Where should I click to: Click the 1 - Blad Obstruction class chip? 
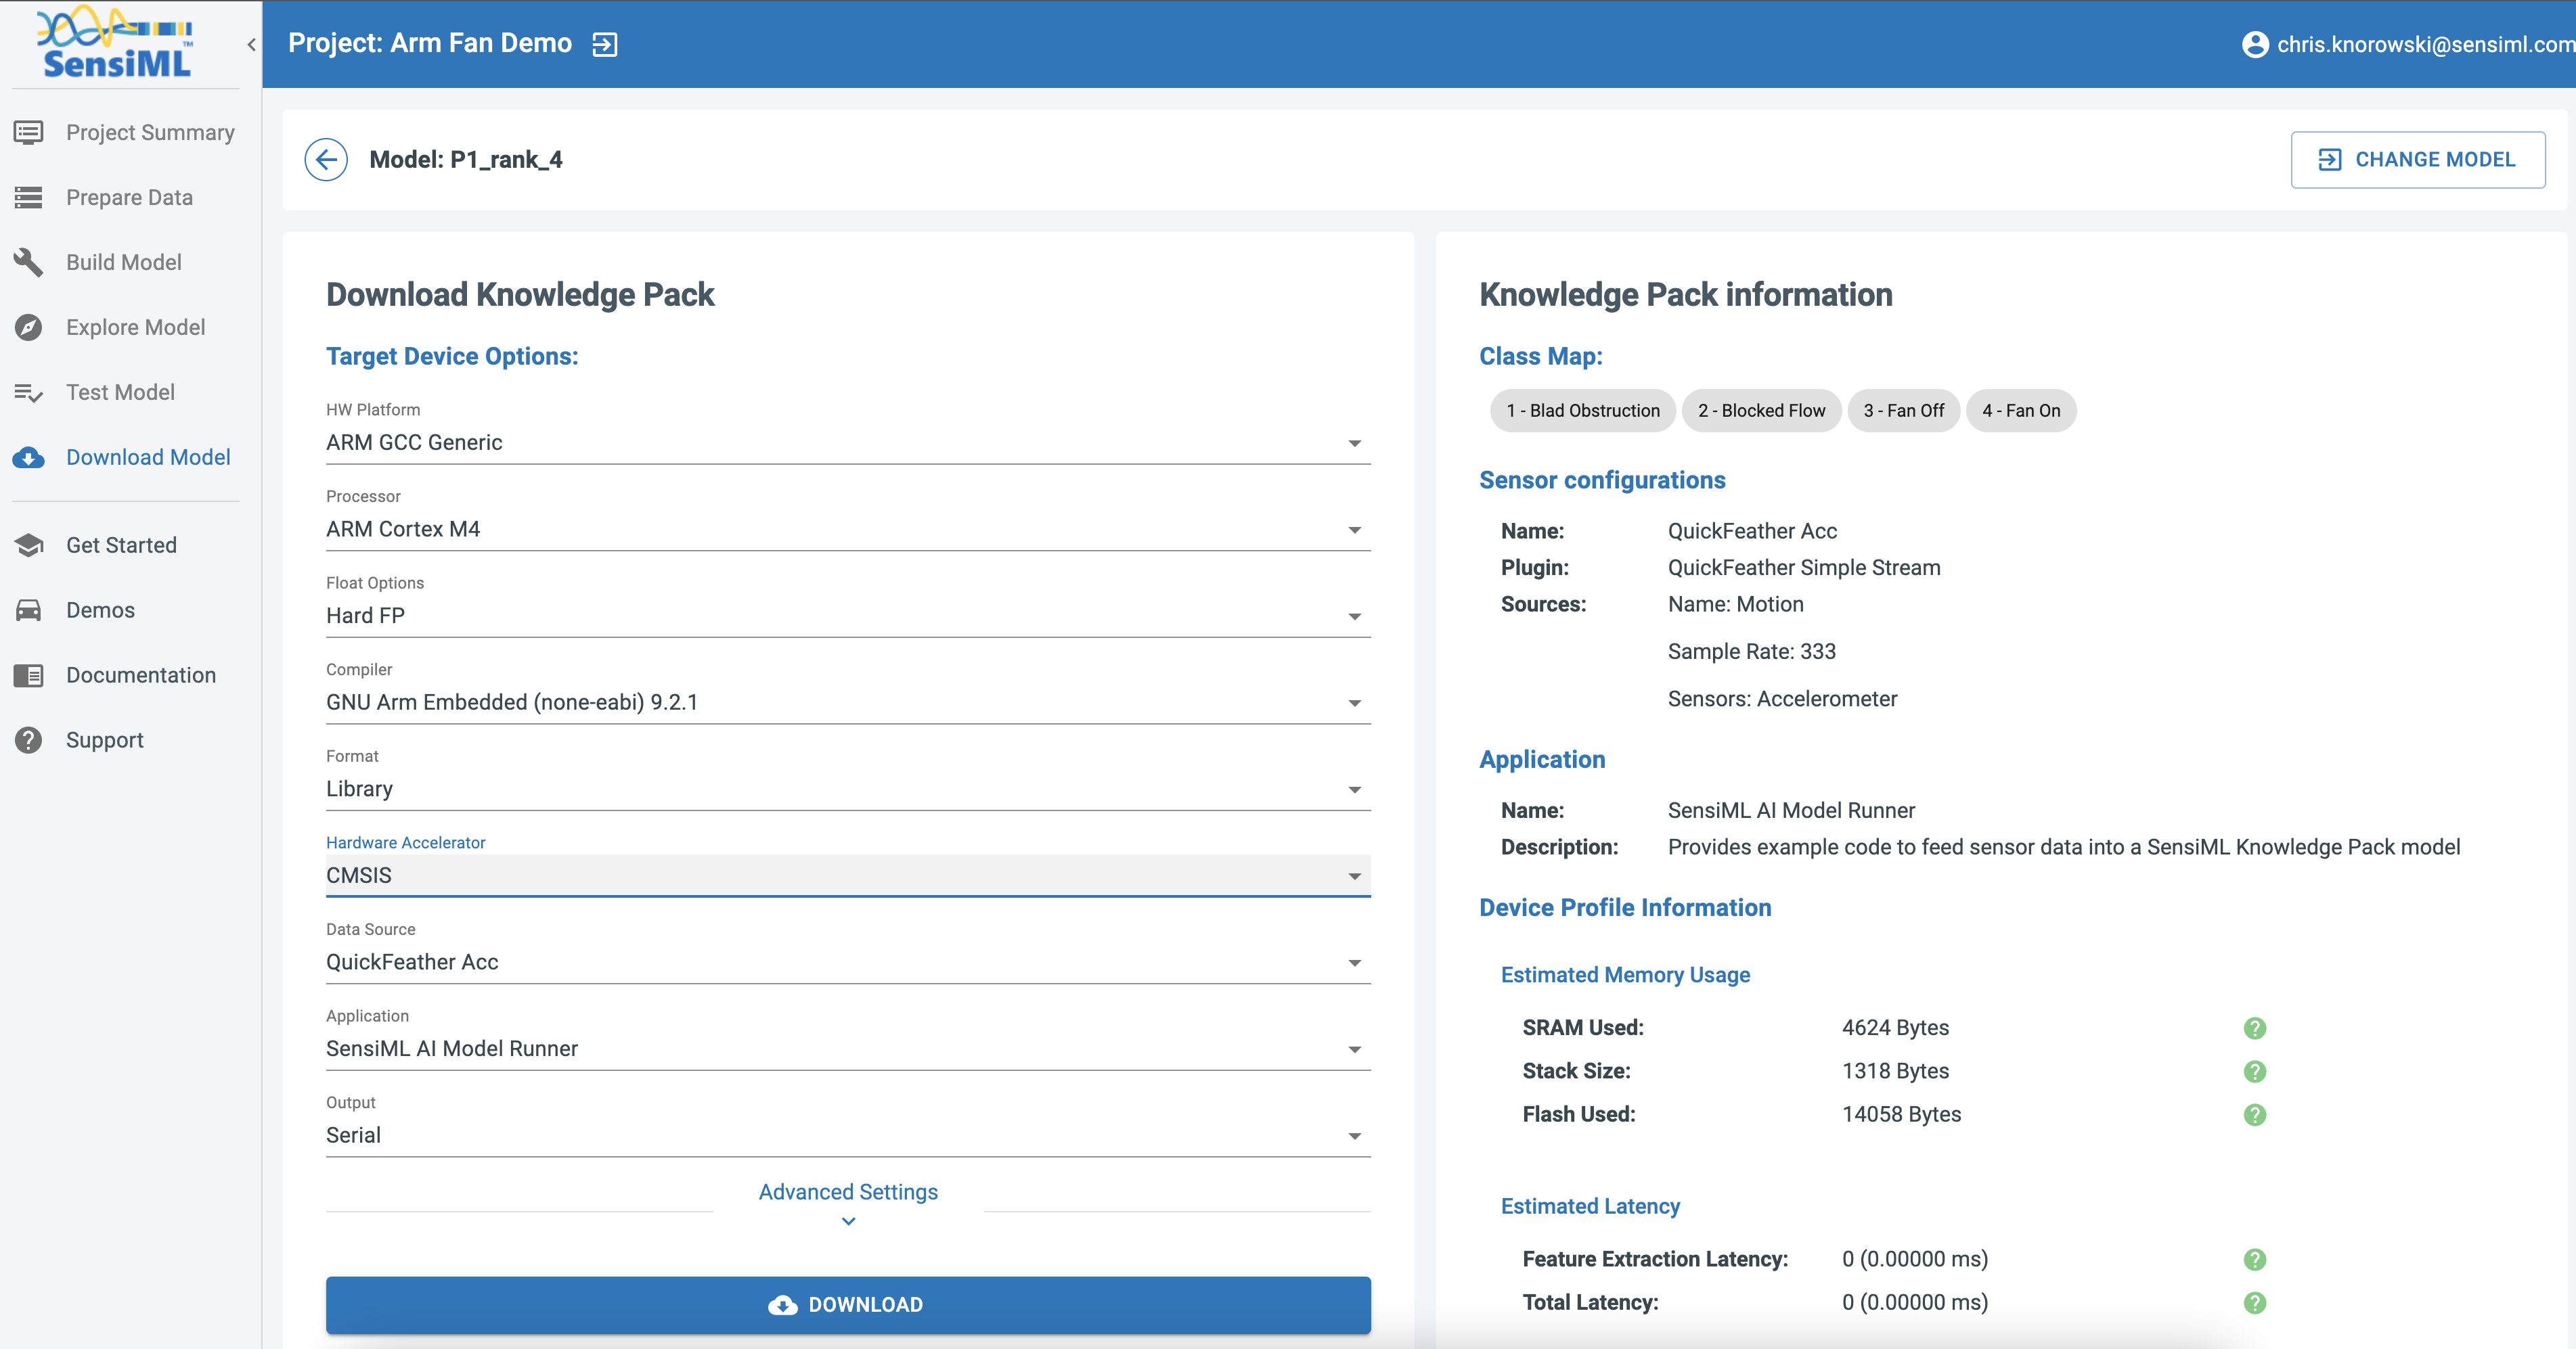click(x=1582, y=411)
